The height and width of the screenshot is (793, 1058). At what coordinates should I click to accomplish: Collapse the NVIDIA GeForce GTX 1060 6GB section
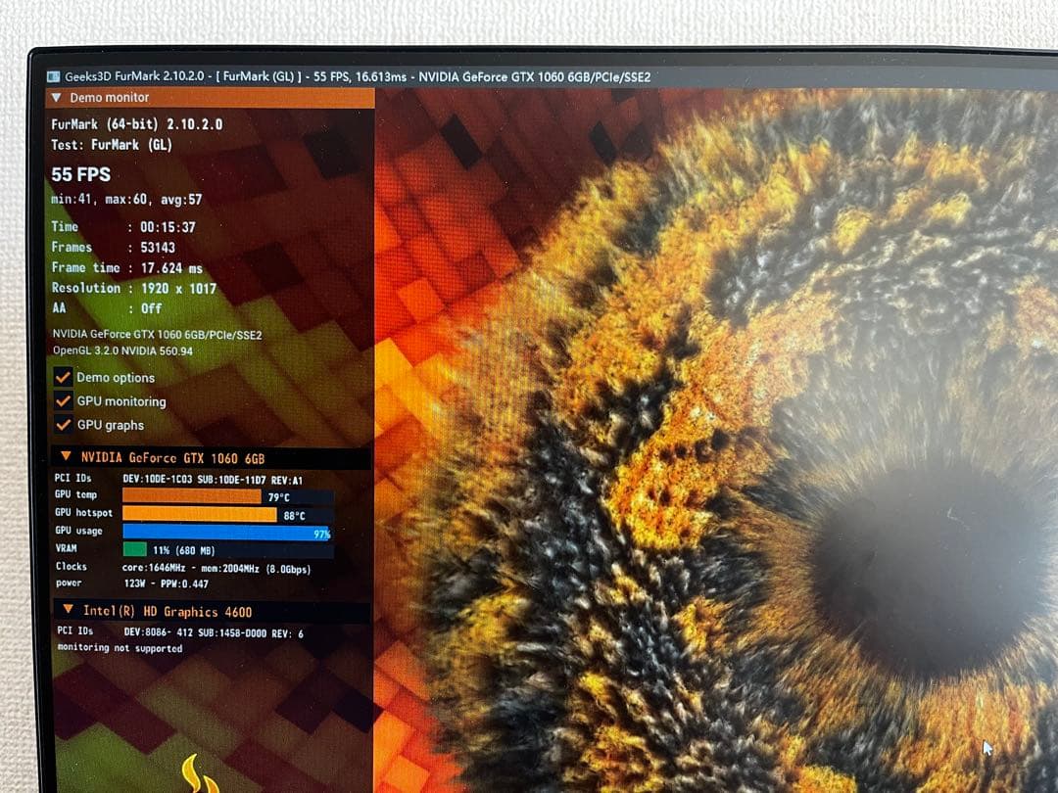tap(66, 456)
